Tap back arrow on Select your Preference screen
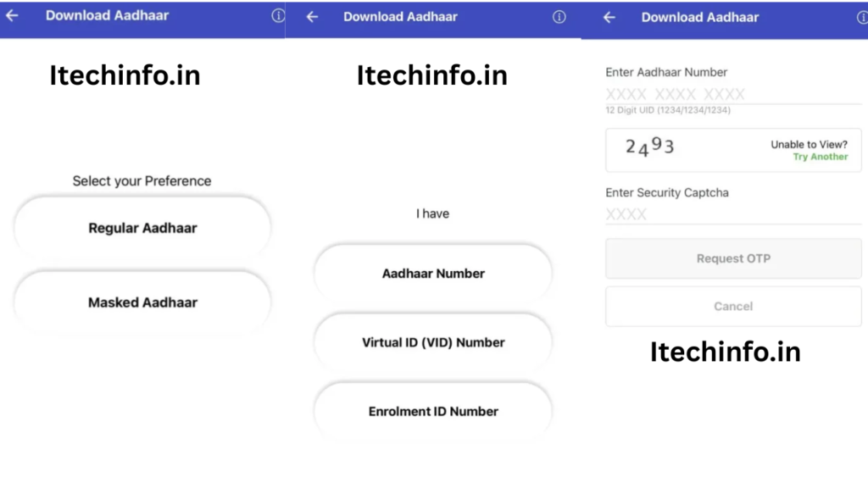The image size is (868, 488). click(x=12, y=15)
